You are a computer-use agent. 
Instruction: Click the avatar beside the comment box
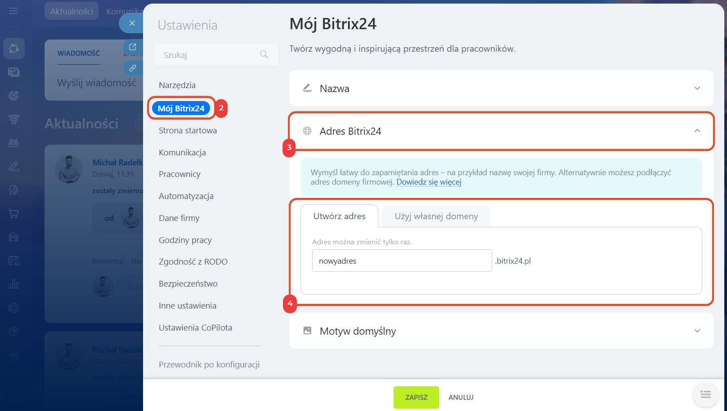click(x=103, y=286)
